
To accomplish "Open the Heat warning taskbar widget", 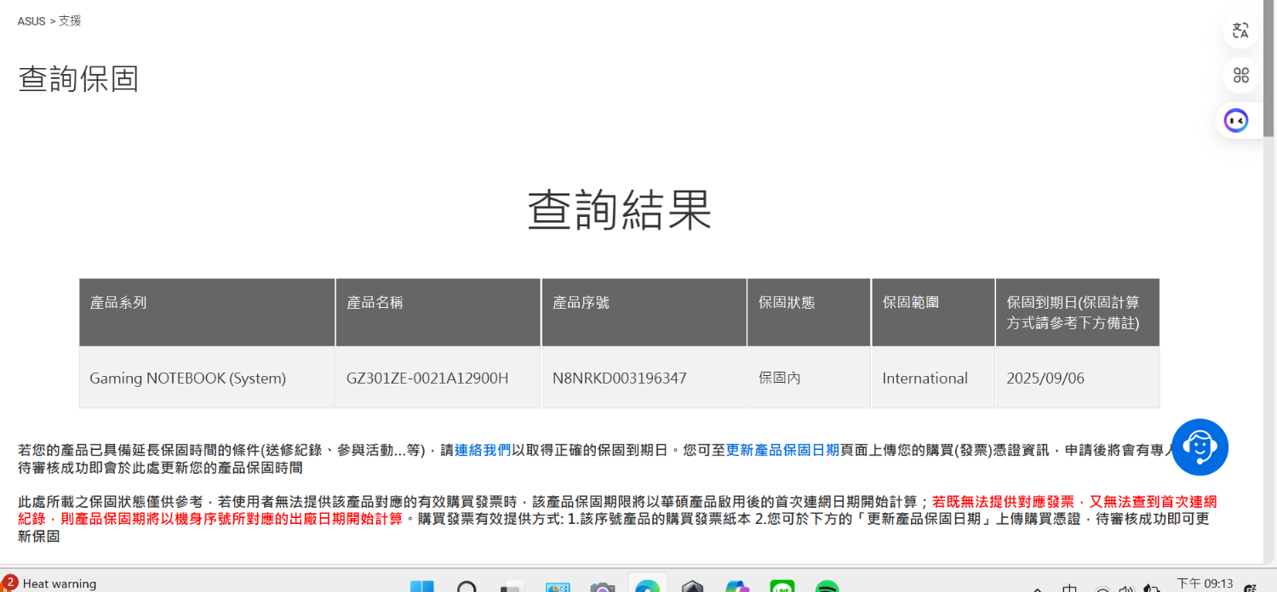I will click(49, 583).
